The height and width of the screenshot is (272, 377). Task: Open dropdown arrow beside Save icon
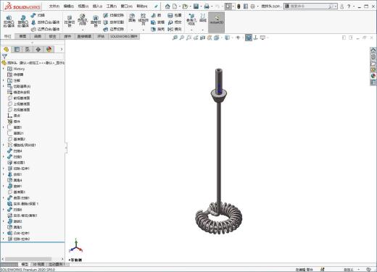(201, 7)
